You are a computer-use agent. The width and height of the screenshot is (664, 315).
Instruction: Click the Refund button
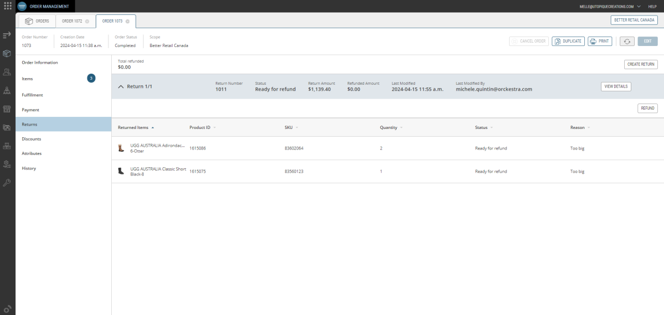tap(647, 109)
